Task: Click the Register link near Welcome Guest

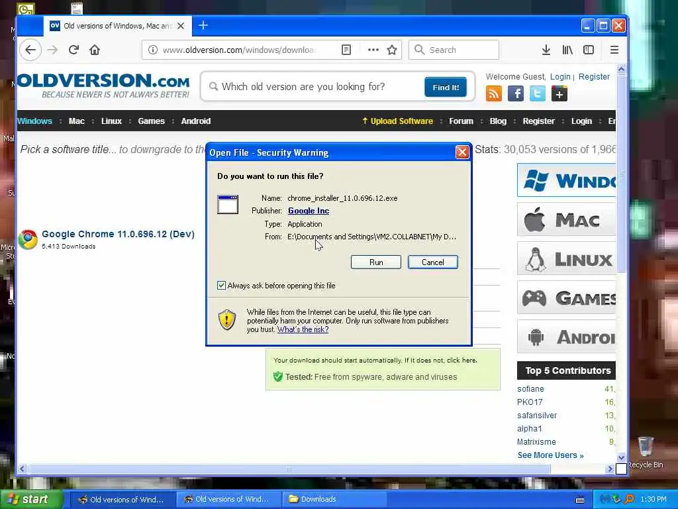Action: pos(594,77)
